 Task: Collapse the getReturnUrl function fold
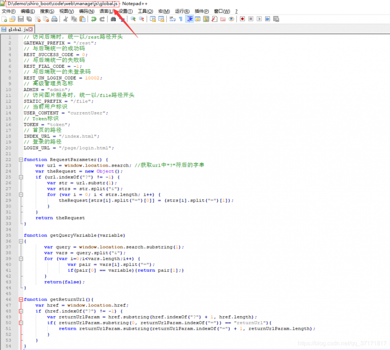[x=21, y=299]
